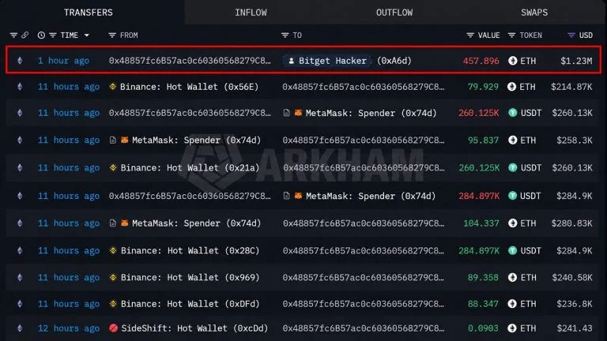
Task: Click the Binance logo beside Hot Wallet (0x28C)
Action: pyautogui.click(x=113, y=250)
